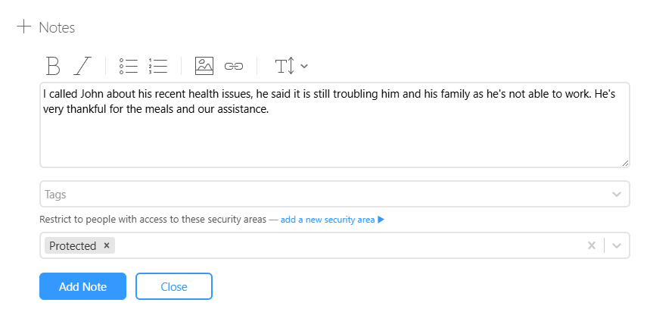This screenshot has width=647, height=312.
Task: Select the text size icon
Action: click(285, 66)
